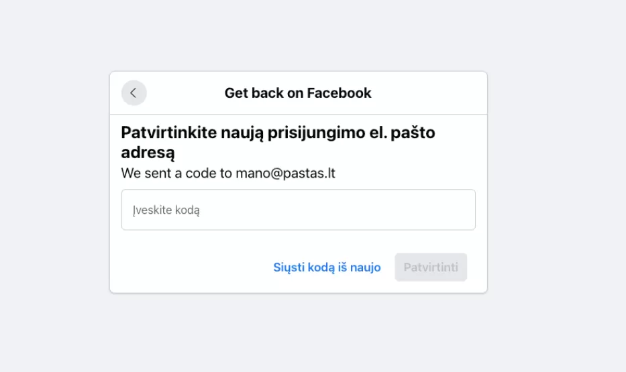The height and width of the screenshot is (372, 626).
Task: Return to previous step via back button
Action: pyautogui.click(x=134, y=93)
